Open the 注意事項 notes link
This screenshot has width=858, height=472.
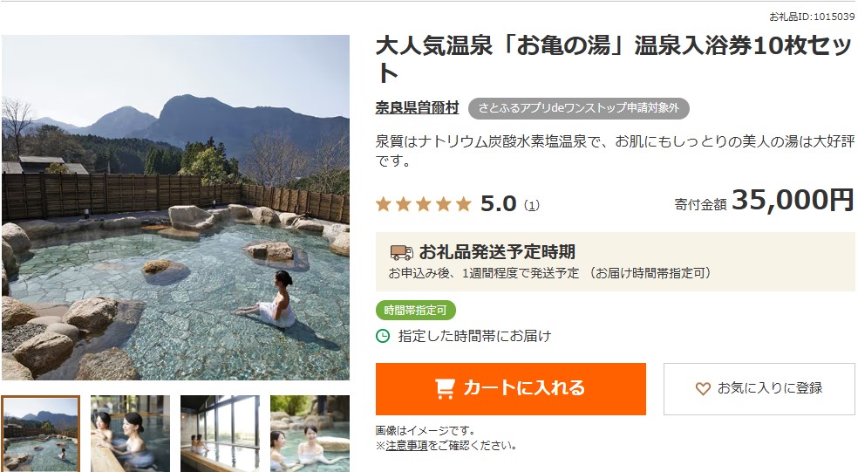[406, 446]
